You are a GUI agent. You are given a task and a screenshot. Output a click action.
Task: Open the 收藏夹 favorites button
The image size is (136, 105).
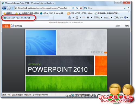point(8,13)
